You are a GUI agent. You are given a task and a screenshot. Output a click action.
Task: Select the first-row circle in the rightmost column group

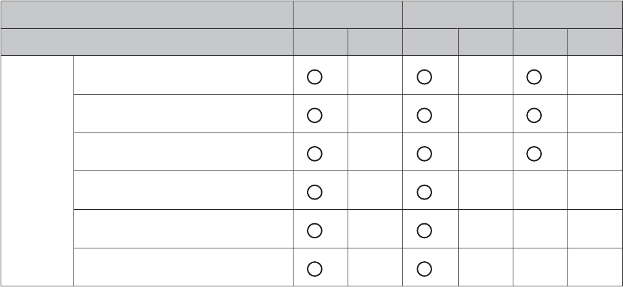(x=534, y=77)
